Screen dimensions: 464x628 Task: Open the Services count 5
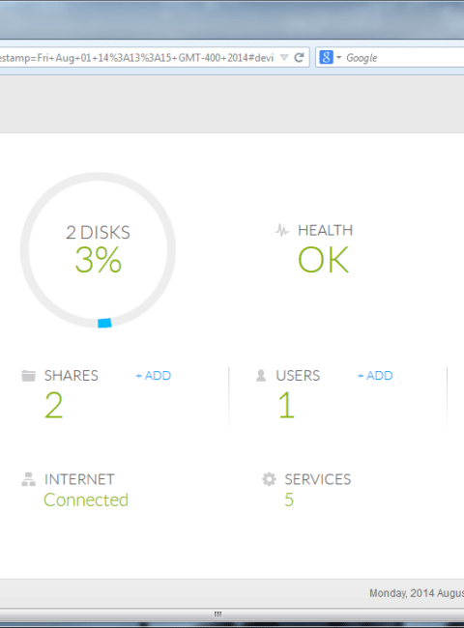coord(289,500)
